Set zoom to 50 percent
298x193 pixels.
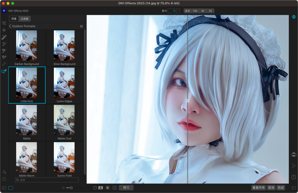pyautogui.click(x=203, y=11)
